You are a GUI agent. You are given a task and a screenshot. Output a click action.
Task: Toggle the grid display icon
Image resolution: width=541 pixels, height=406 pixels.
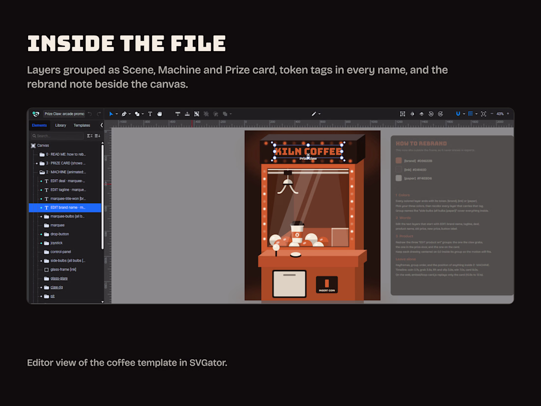coord(470,114)
